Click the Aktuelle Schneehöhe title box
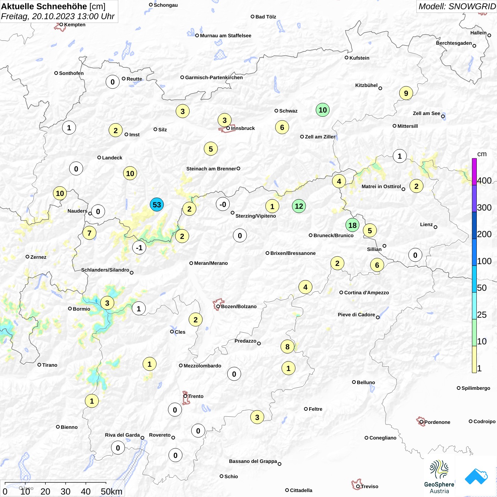The width and height of the screenshot is (497, 497). point(59,11)
